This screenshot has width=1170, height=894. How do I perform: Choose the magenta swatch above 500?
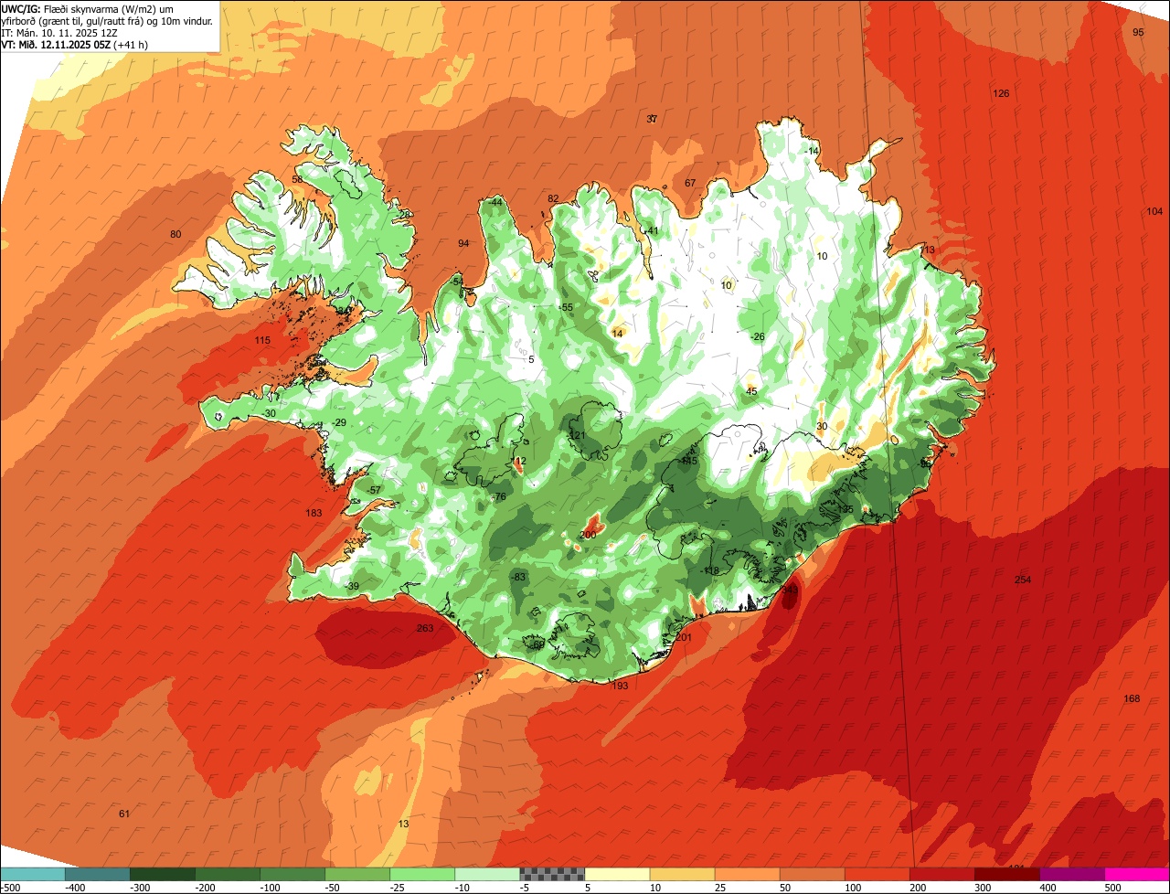(x=1137, y=874)
